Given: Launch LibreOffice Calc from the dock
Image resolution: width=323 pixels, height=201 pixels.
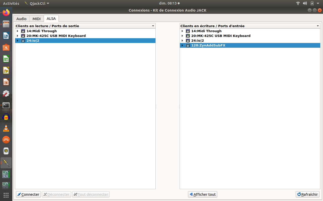Looking at the screenshot, I should tap(6, 59).
